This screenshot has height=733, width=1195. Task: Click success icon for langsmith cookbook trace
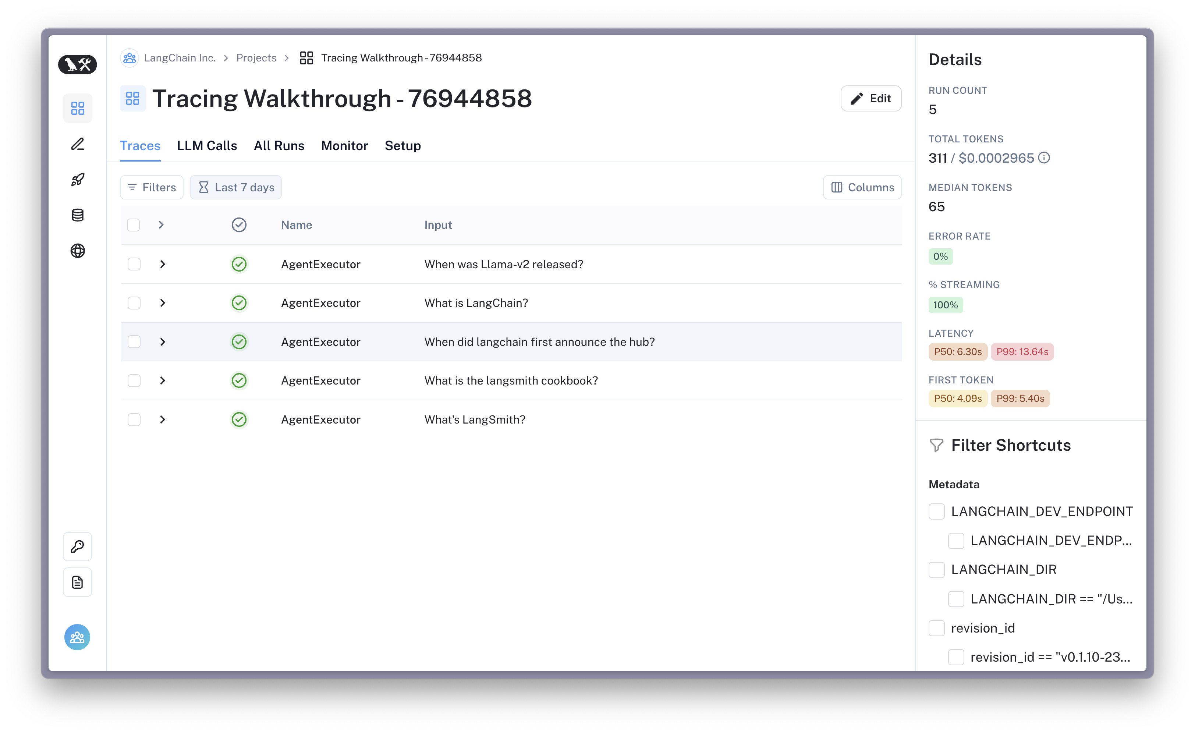pos(239,381)
